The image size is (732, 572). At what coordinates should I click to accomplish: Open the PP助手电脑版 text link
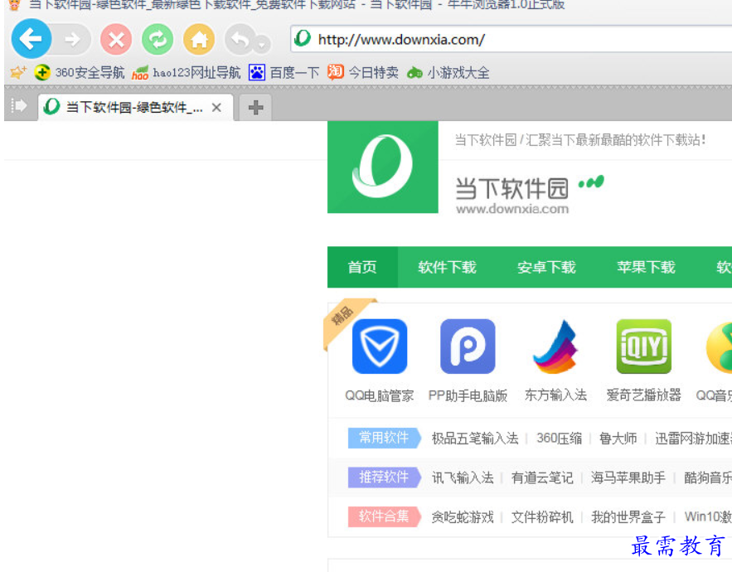pos(468,395)
